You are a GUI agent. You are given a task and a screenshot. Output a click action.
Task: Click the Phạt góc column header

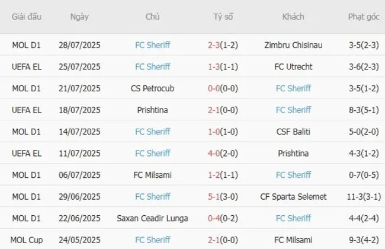click(x=364, y=17)
